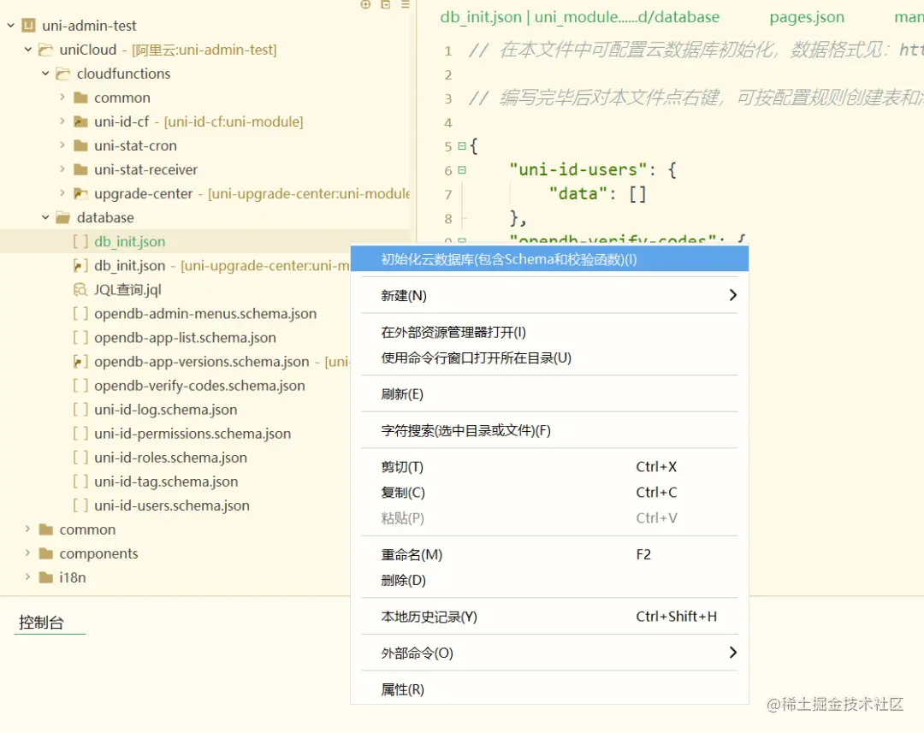Click line number 3 in the gutter
Screen dimensions: 924x733
tap(447, 98)
